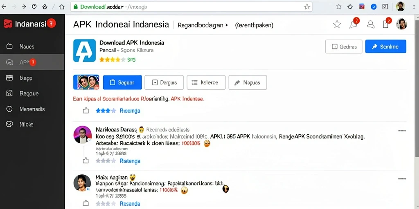Open the Raqaue sidebar item

click(x=32, y=93)
